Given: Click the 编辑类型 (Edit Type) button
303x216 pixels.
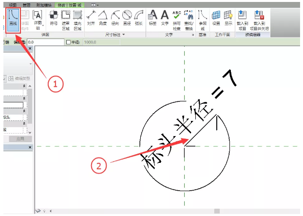Looking at the screenshot, I should (x=19, y=79).
